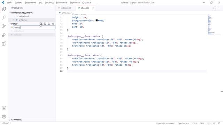Open the Переход menu
Screen dimensions: 223x125
click(x=49, y=2)
